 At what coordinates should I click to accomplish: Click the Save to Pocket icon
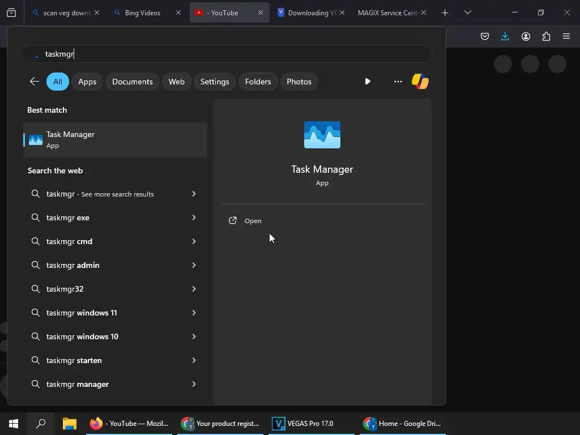[x=485, y=36]
